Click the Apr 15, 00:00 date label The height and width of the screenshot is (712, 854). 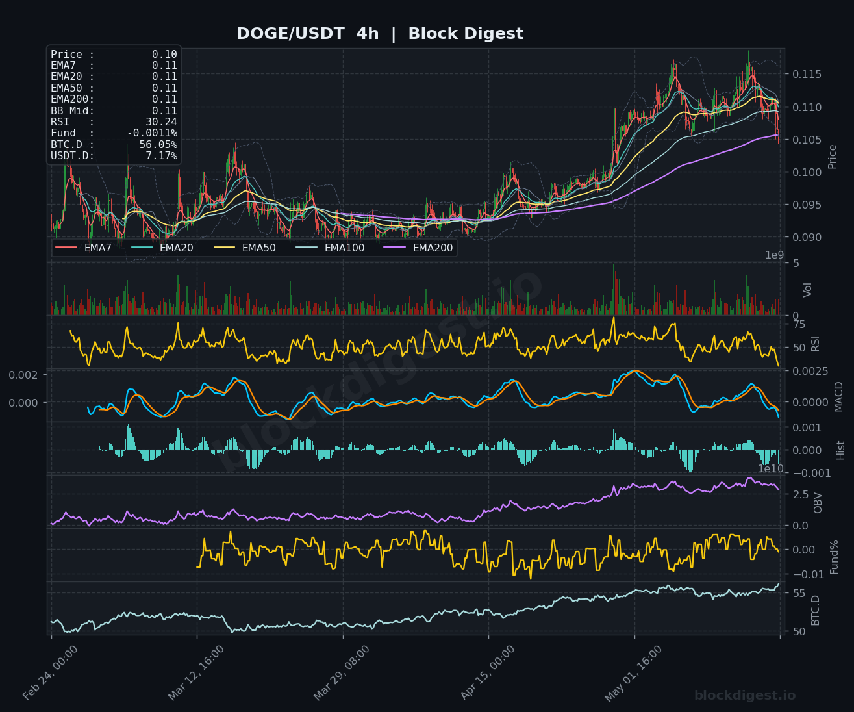488,673
